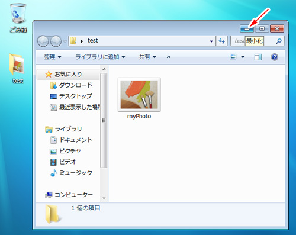Close the test window
Image resolution: width=296 pixels, height=235 pixels.
[277, 29]
